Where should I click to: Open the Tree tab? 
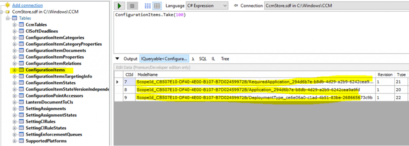225,59
